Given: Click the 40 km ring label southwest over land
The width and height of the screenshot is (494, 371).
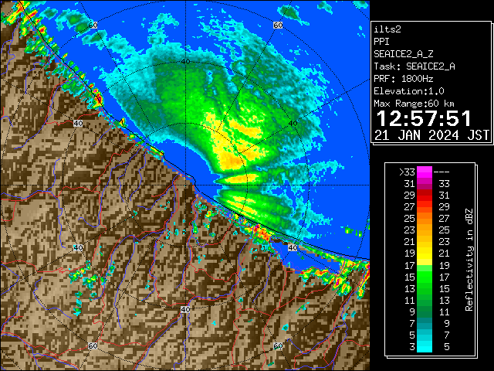Looking at the screenshot, I should (78, 247).
